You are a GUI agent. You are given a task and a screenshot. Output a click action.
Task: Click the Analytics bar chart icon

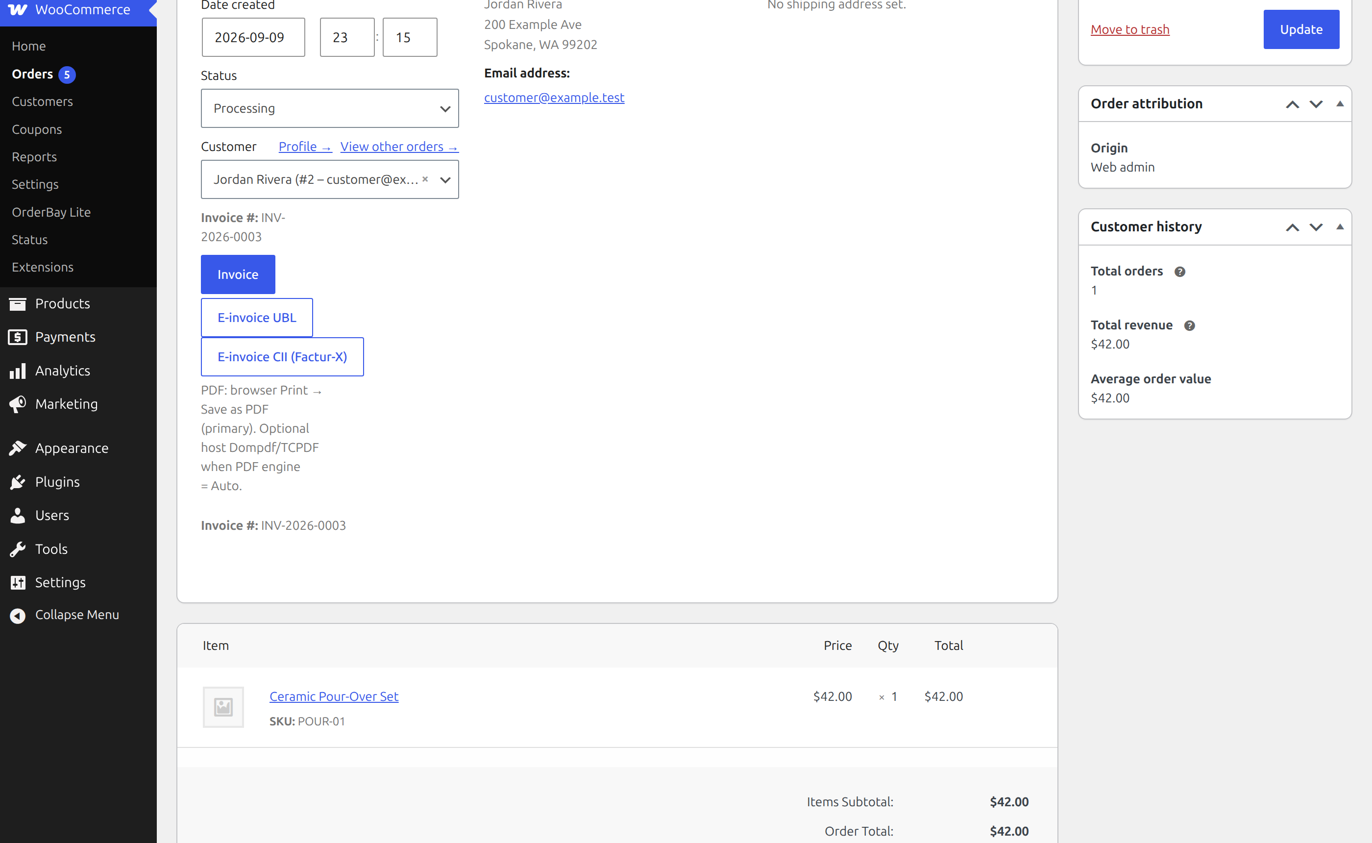[x=18, y=371]
